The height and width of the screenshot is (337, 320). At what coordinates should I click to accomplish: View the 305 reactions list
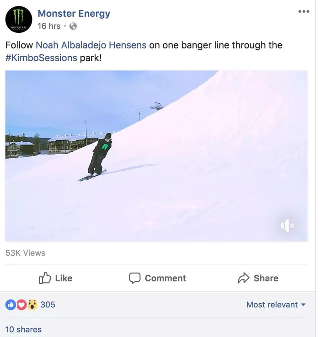click(x=48, y=305)
